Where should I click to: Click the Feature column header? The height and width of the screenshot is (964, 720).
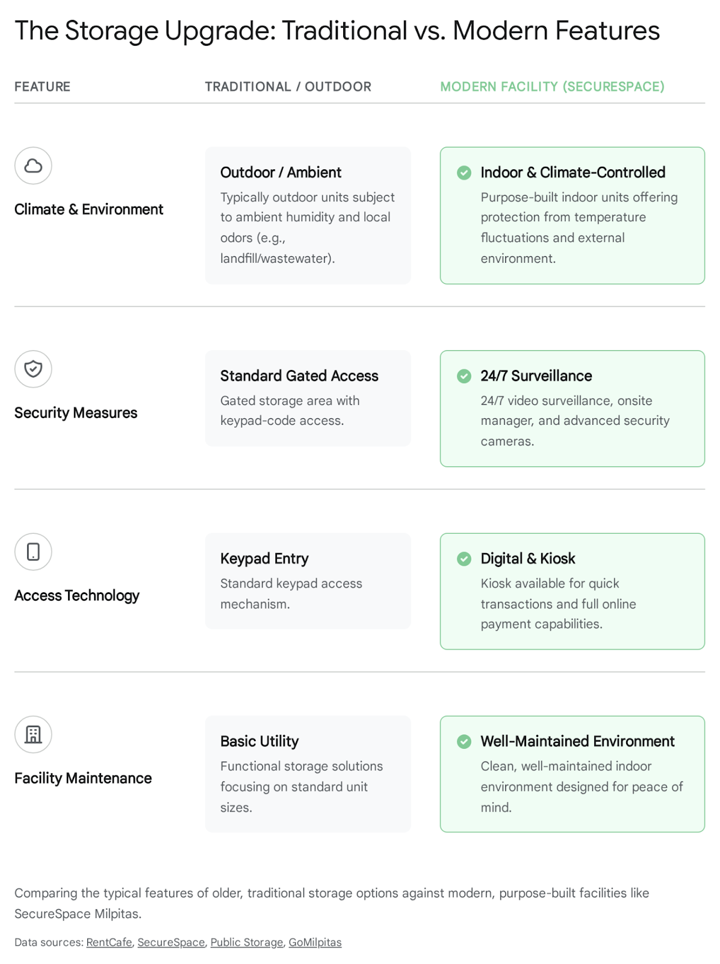[42, 87]
